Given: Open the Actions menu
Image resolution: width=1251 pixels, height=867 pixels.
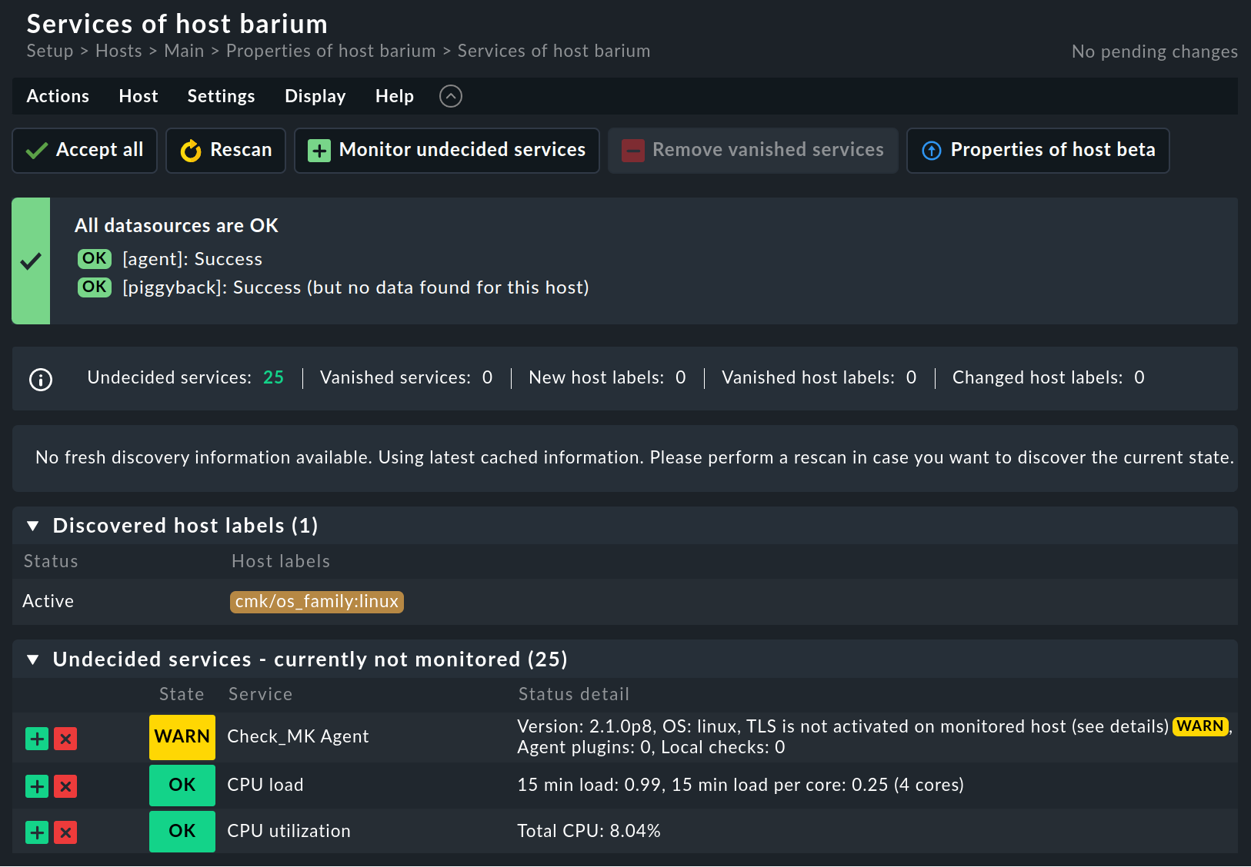Looking at the screenshot, I should point(58,96).
